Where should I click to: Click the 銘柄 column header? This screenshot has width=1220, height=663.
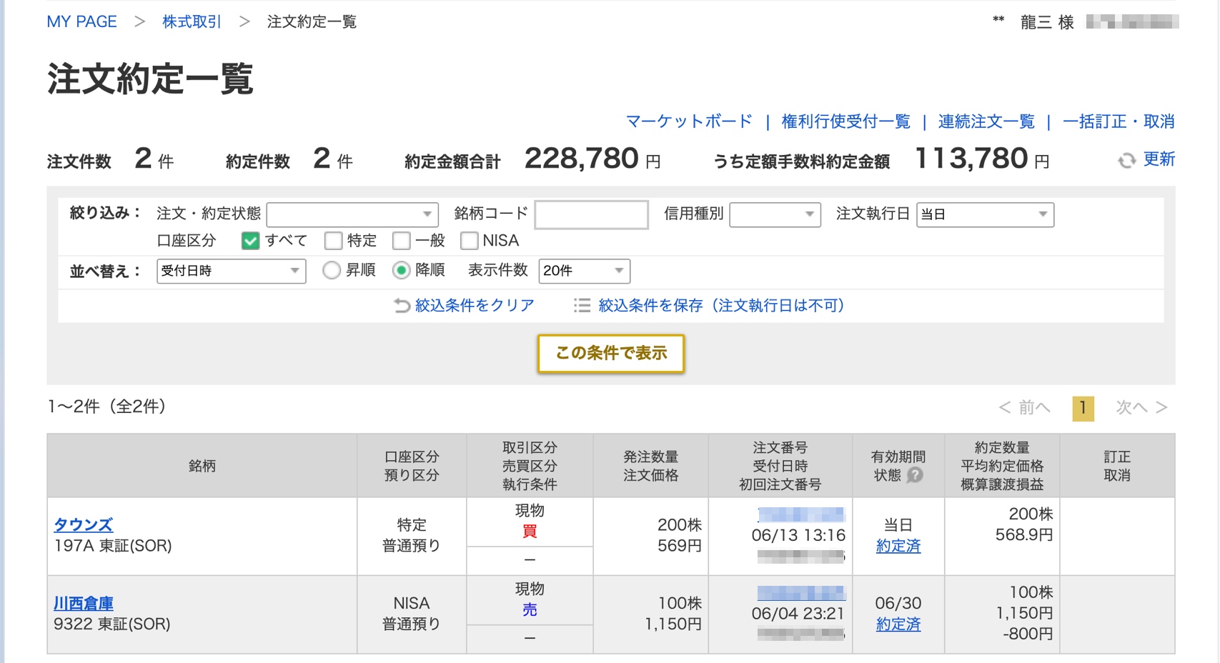tap(202, 466)
